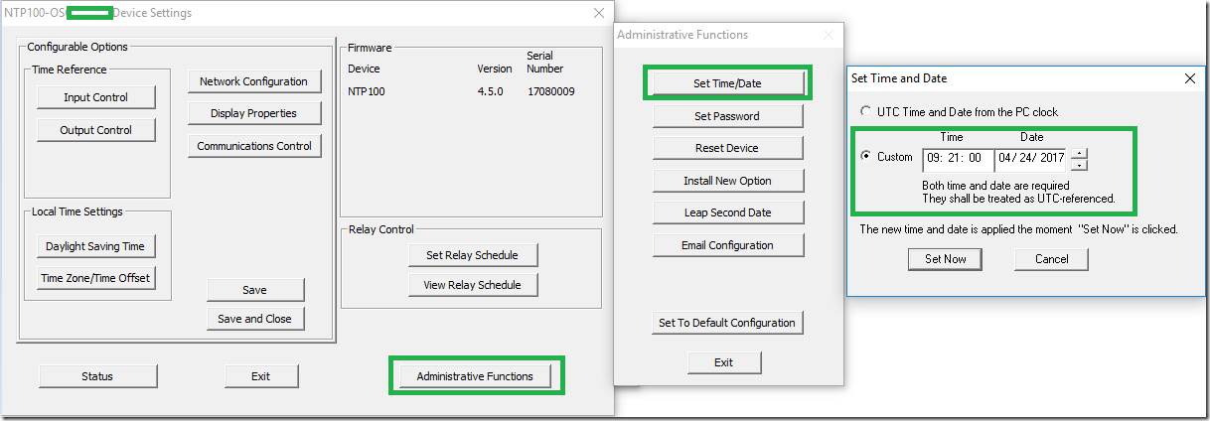Increment value with spinner up arrow
1210x421 pixels.
pos(1080,153)
